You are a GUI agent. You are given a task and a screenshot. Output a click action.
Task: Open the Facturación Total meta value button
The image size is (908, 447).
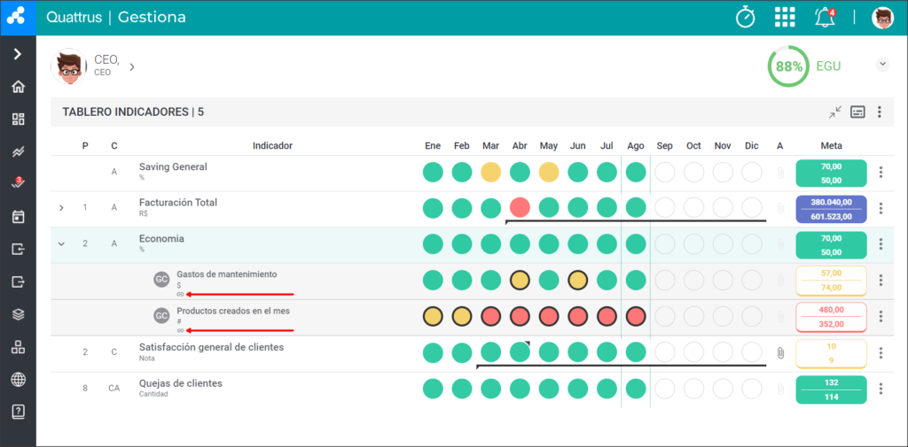[832, 209]
